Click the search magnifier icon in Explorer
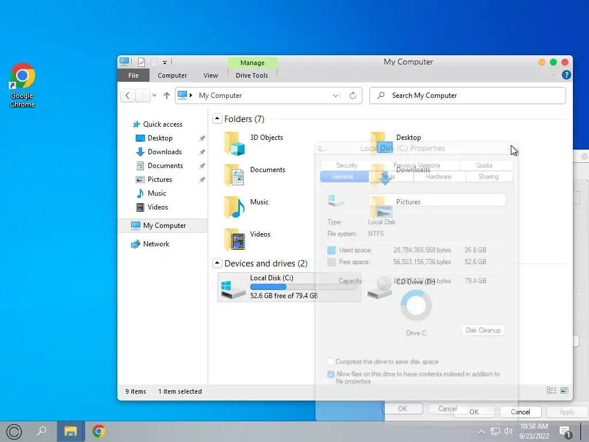Screen dimensions: 589x442 click(381, 96)
